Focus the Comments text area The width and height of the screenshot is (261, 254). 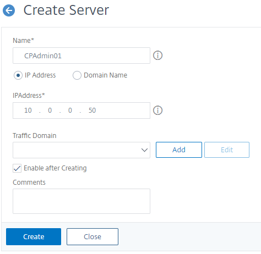pos(81,201)
